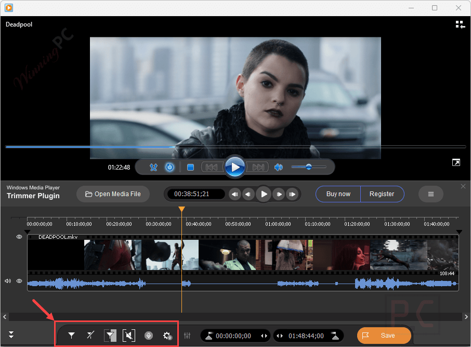
Task: Toggle repeat mode in the player
Action: (x=169, y=167)
